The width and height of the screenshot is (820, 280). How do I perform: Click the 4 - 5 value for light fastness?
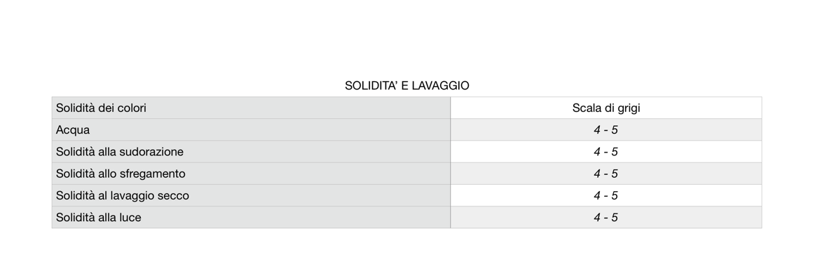coord(606,218)
